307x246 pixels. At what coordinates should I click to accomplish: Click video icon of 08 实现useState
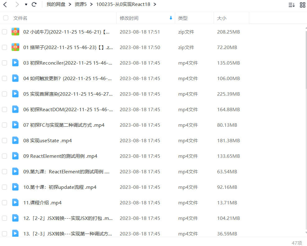(x=15, y=140)
